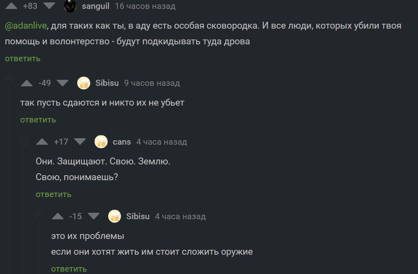Open the cans user avatar
The height and width of the screenshot is (274, 418).
pyautogui.click(x=101, y=141)
